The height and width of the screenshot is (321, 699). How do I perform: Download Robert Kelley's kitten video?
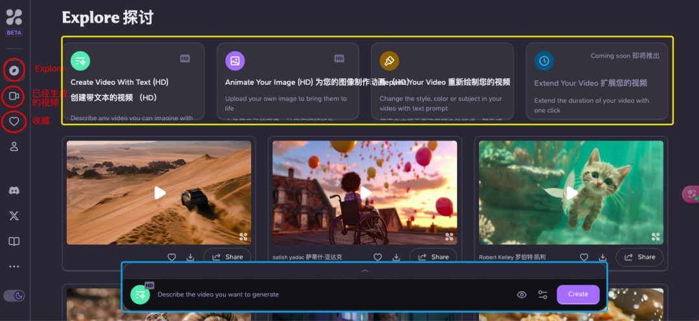click(x=603, y=257)
